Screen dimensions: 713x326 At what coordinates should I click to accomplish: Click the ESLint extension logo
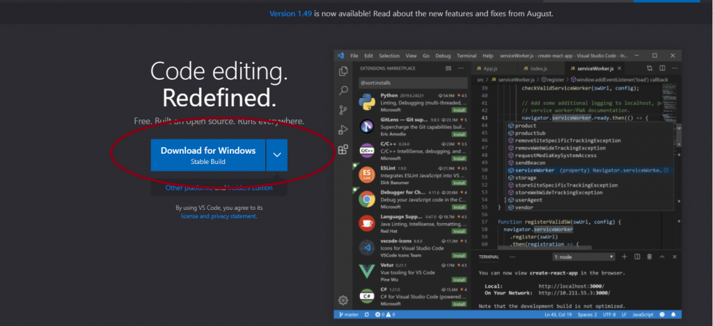tap(366, 174)
